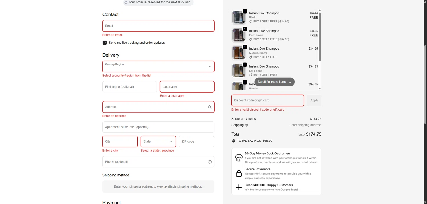Click the FREE label on Dark Brown item

pos(314,36)
